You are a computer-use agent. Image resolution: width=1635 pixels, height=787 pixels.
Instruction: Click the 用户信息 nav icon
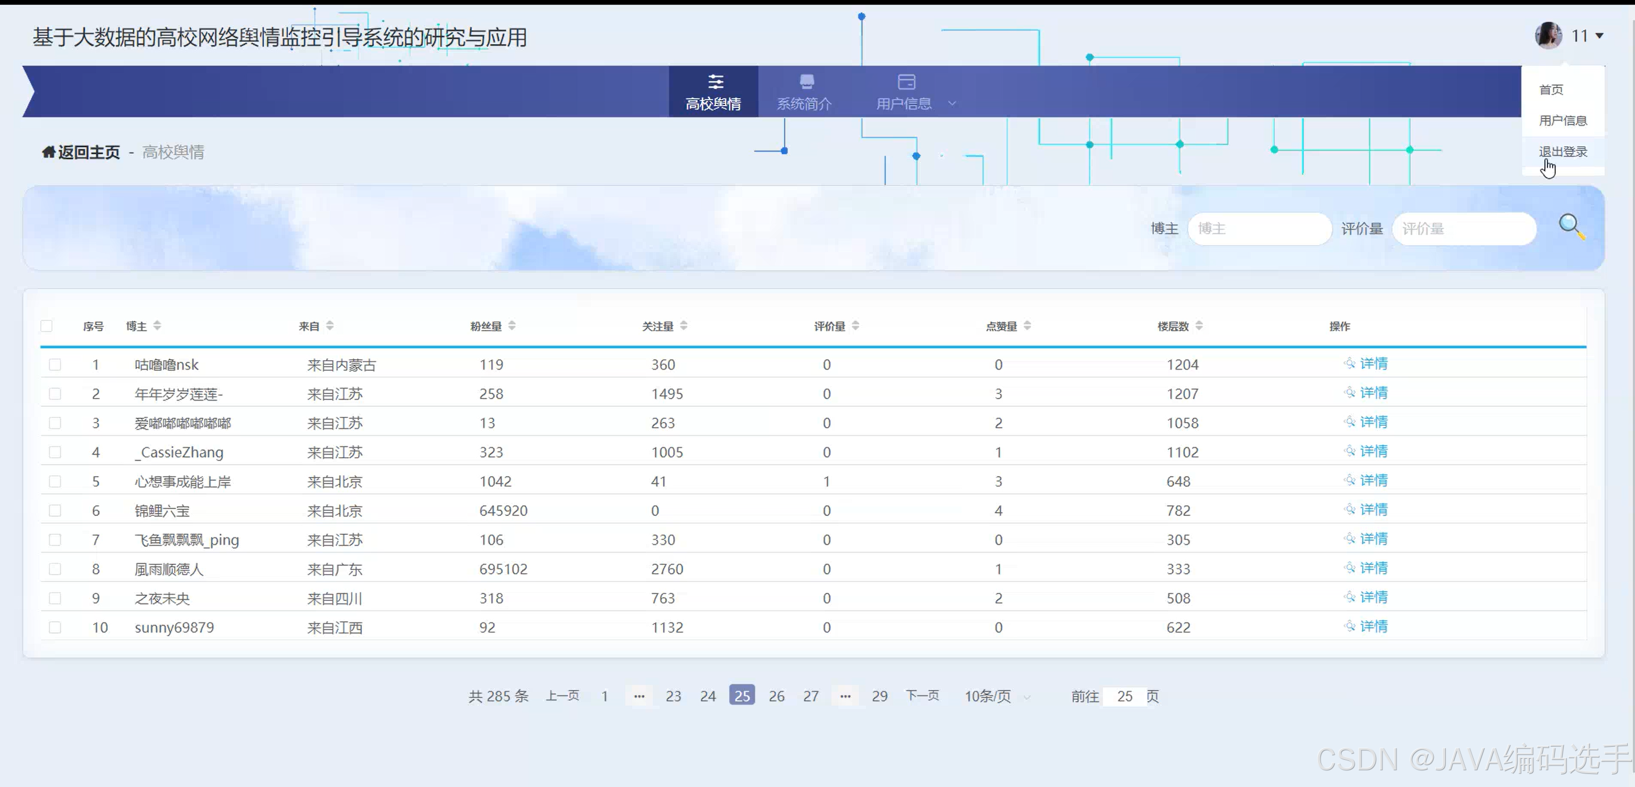(906, 82)
